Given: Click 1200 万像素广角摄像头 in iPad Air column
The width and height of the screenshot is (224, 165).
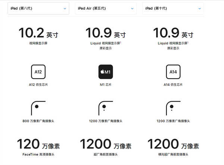Looking at the screenshot, I should click(x=106, y=121).
